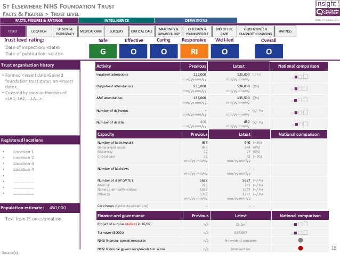Click the Number of bed days label
The image size is (340, 255).
[x=113, y=169]
